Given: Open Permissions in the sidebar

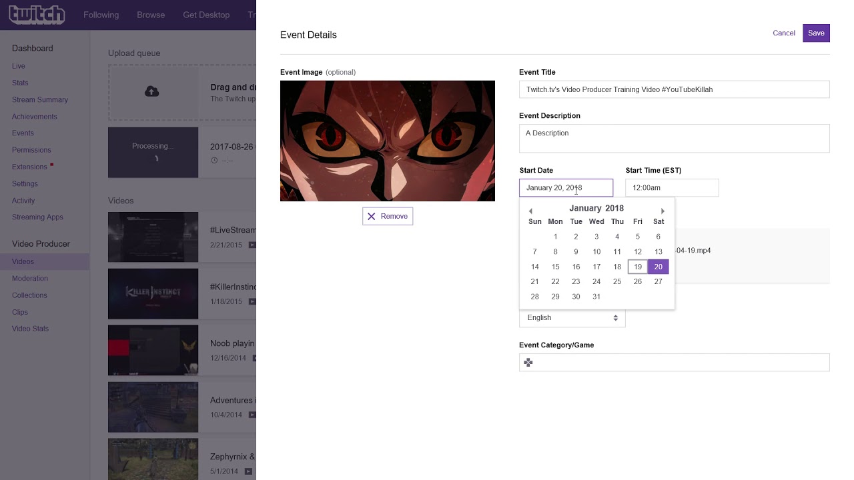Looking at the screenshot, I should point(31,150).
